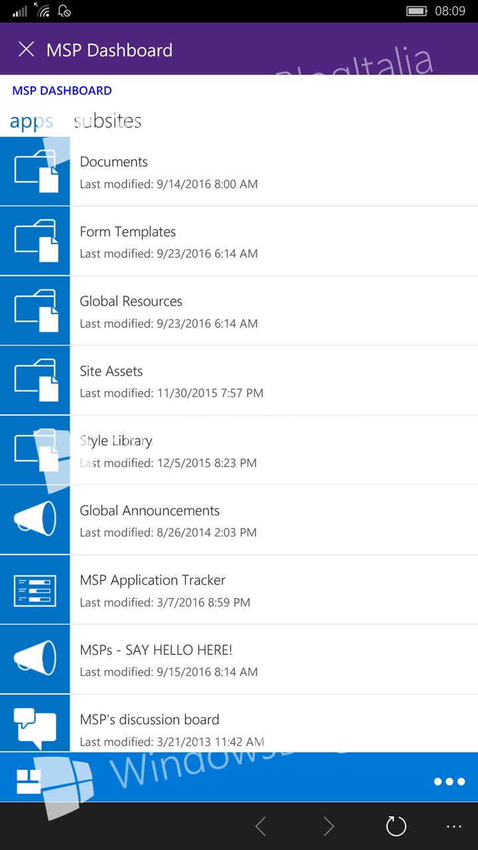This screenshot has height=850, width=478.
Task: Switch to the apps tab
Action: click(31, 122)
